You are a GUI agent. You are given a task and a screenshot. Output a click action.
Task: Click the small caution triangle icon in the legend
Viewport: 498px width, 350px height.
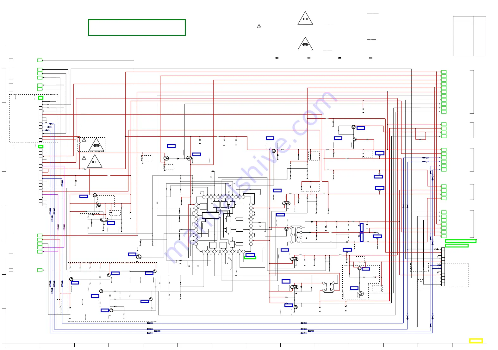(259, 26)
